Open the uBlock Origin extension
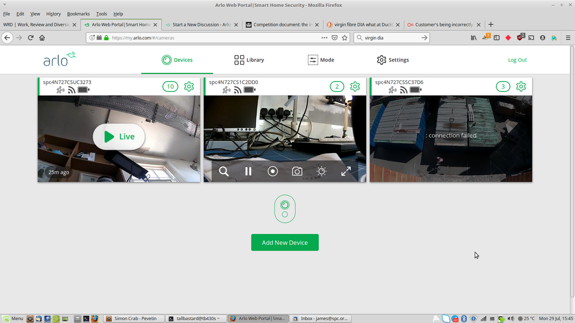Image resolution: width=575 pixels, height=323 pixels. 520,37
